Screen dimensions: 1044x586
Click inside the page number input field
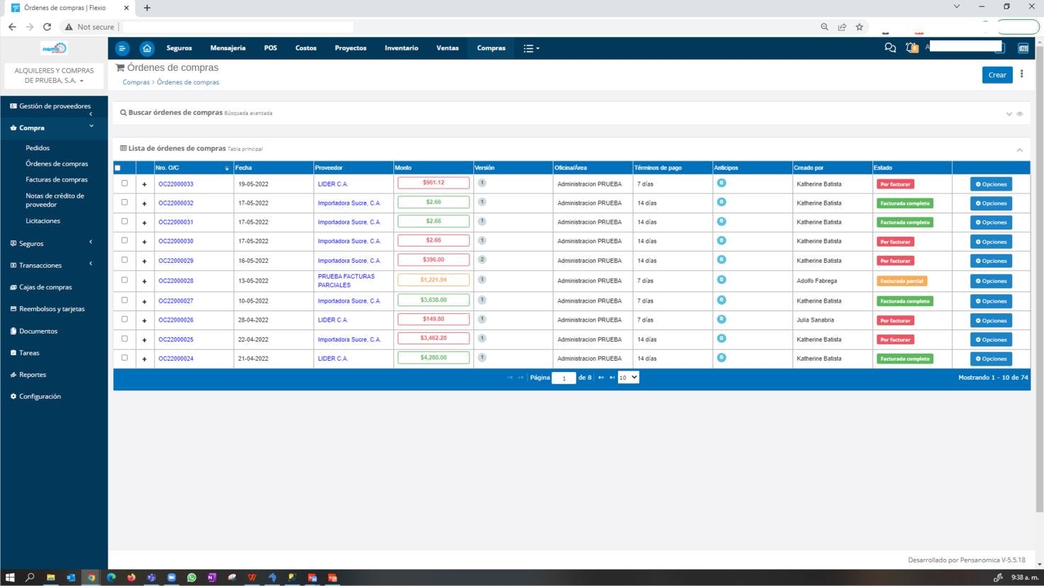tap(563, 378)
